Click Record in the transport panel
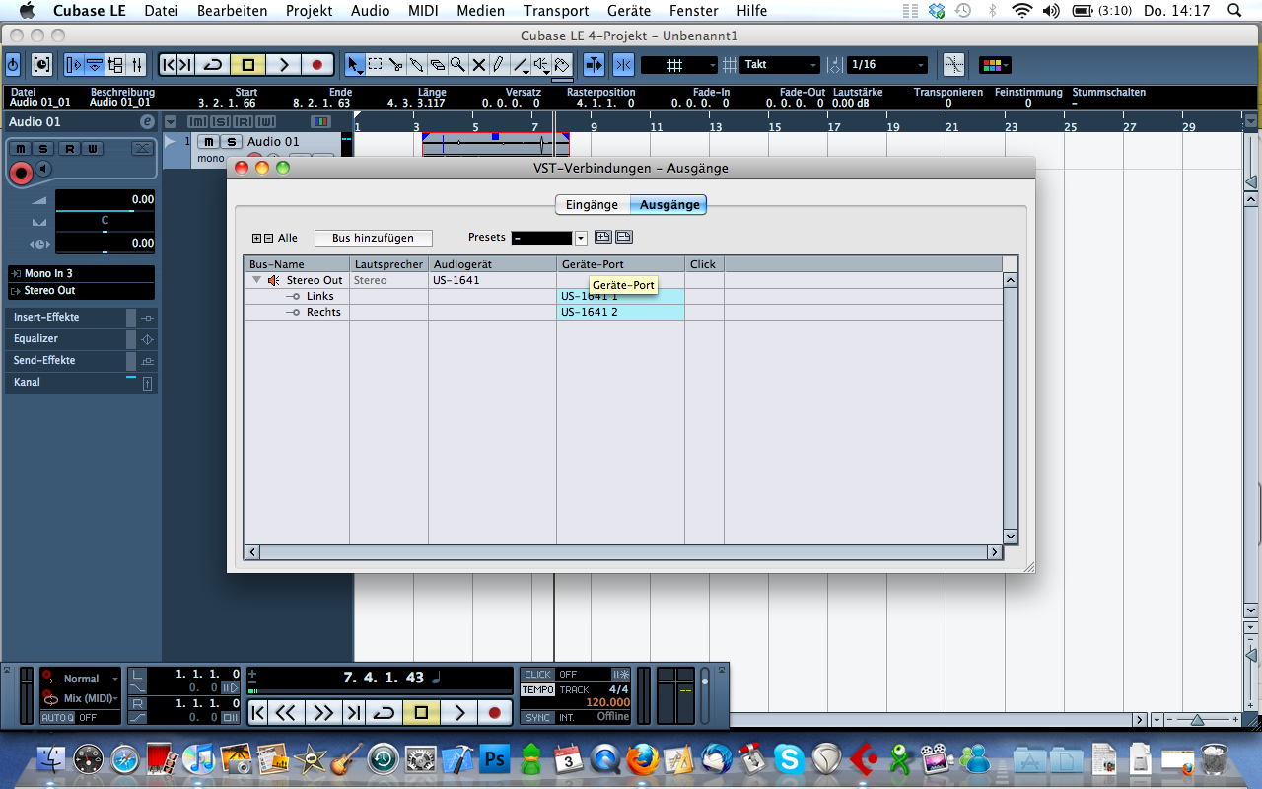Viewport: 1262px width, 789px height. click(x=495, y=712)
